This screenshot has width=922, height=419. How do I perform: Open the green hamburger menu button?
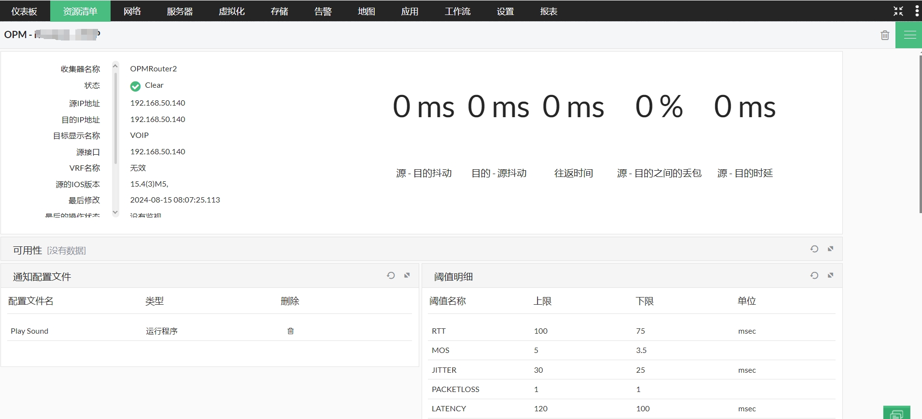910,35
